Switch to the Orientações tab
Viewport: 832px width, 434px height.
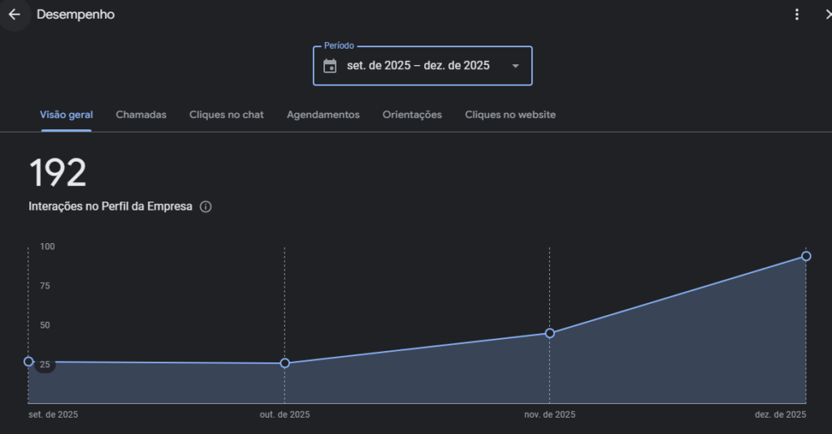click(412, 115)
